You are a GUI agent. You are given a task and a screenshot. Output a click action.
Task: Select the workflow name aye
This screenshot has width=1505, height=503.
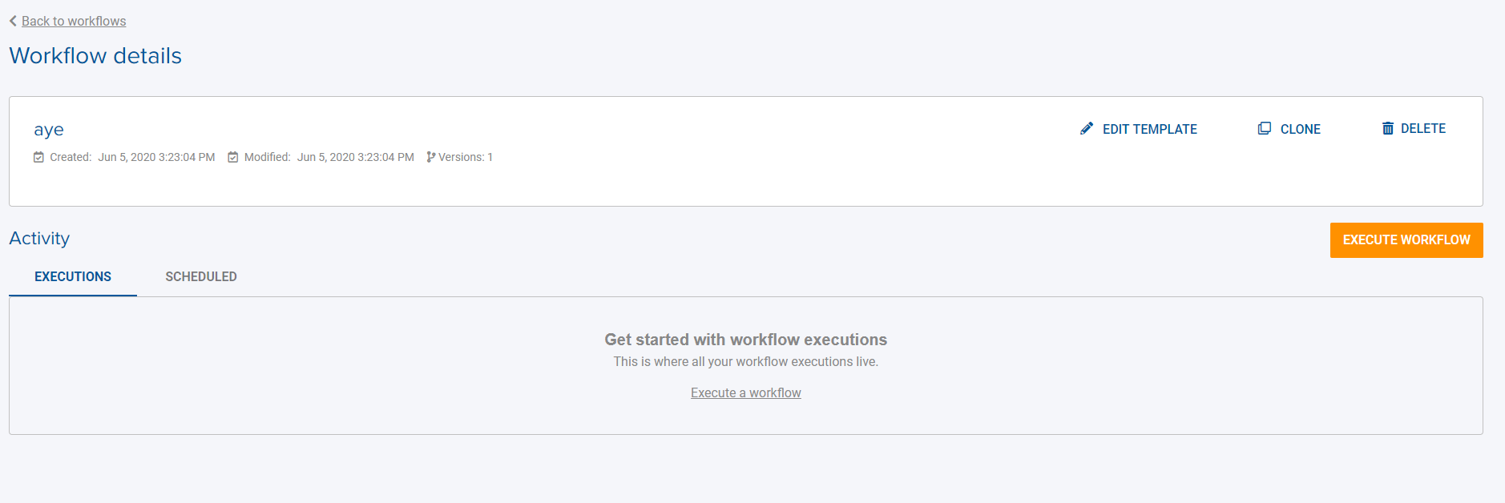(49, 130)
